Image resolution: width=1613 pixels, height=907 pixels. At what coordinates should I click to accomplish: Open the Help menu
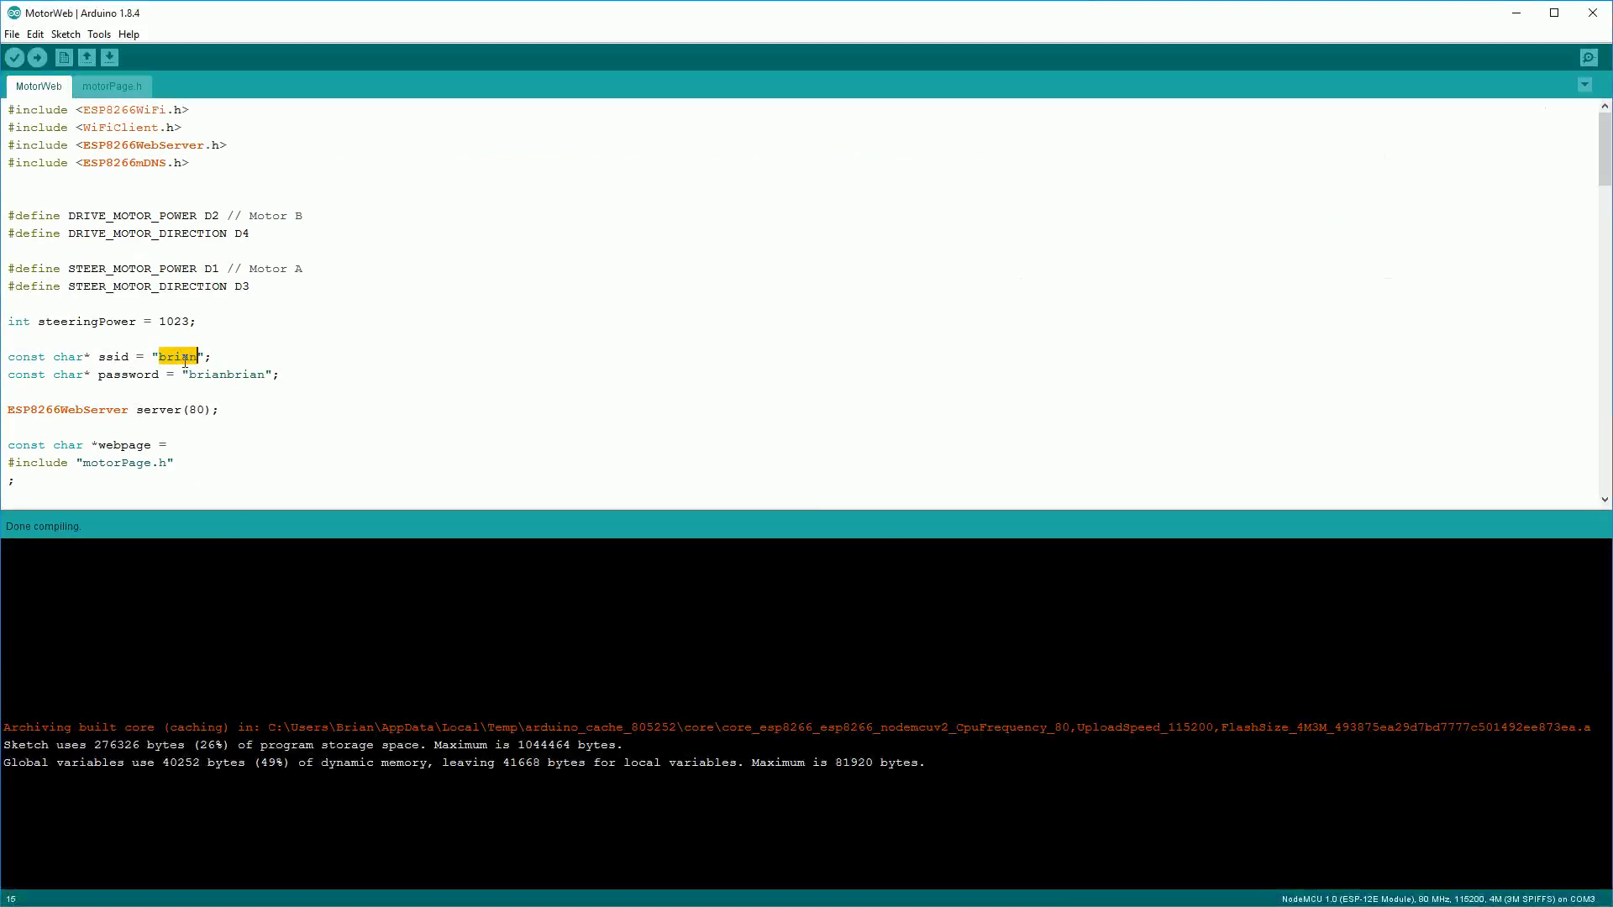click(x=129, y=34)
